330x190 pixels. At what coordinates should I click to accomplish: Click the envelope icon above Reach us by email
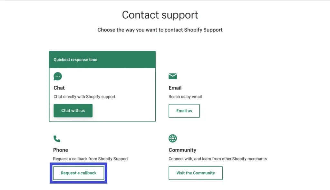(173, 76)
